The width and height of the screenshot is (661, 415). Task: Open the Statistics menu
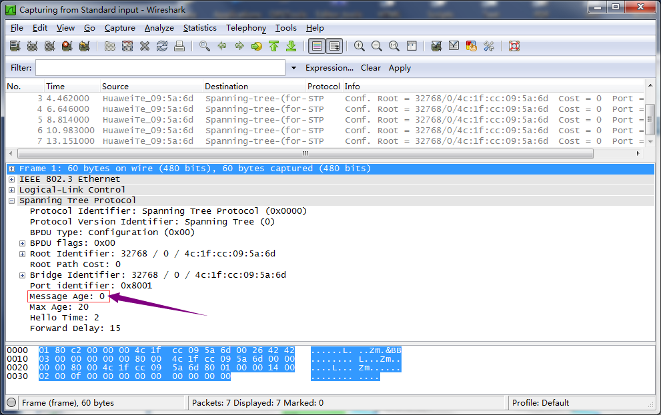coord(200,28)
